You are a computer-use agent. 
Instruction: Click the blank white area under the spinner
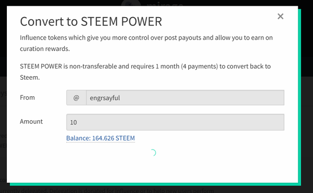pos(153,170)
